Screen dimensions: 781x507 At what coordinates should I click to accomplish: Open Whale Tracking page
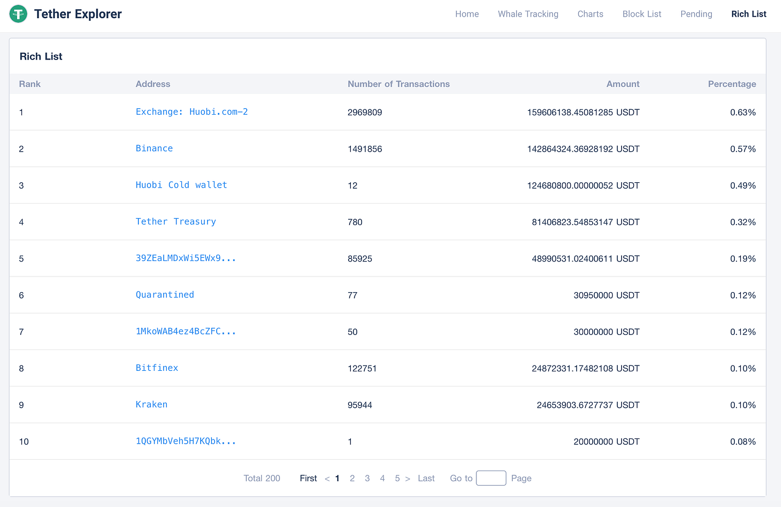(528, 14)
